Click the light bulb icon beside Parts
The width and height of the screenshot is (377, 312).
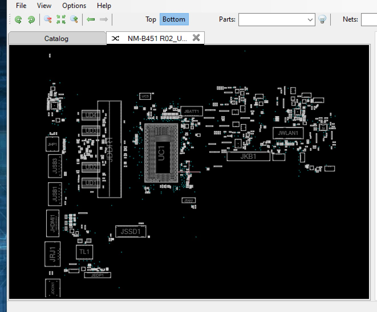point(322,20)
